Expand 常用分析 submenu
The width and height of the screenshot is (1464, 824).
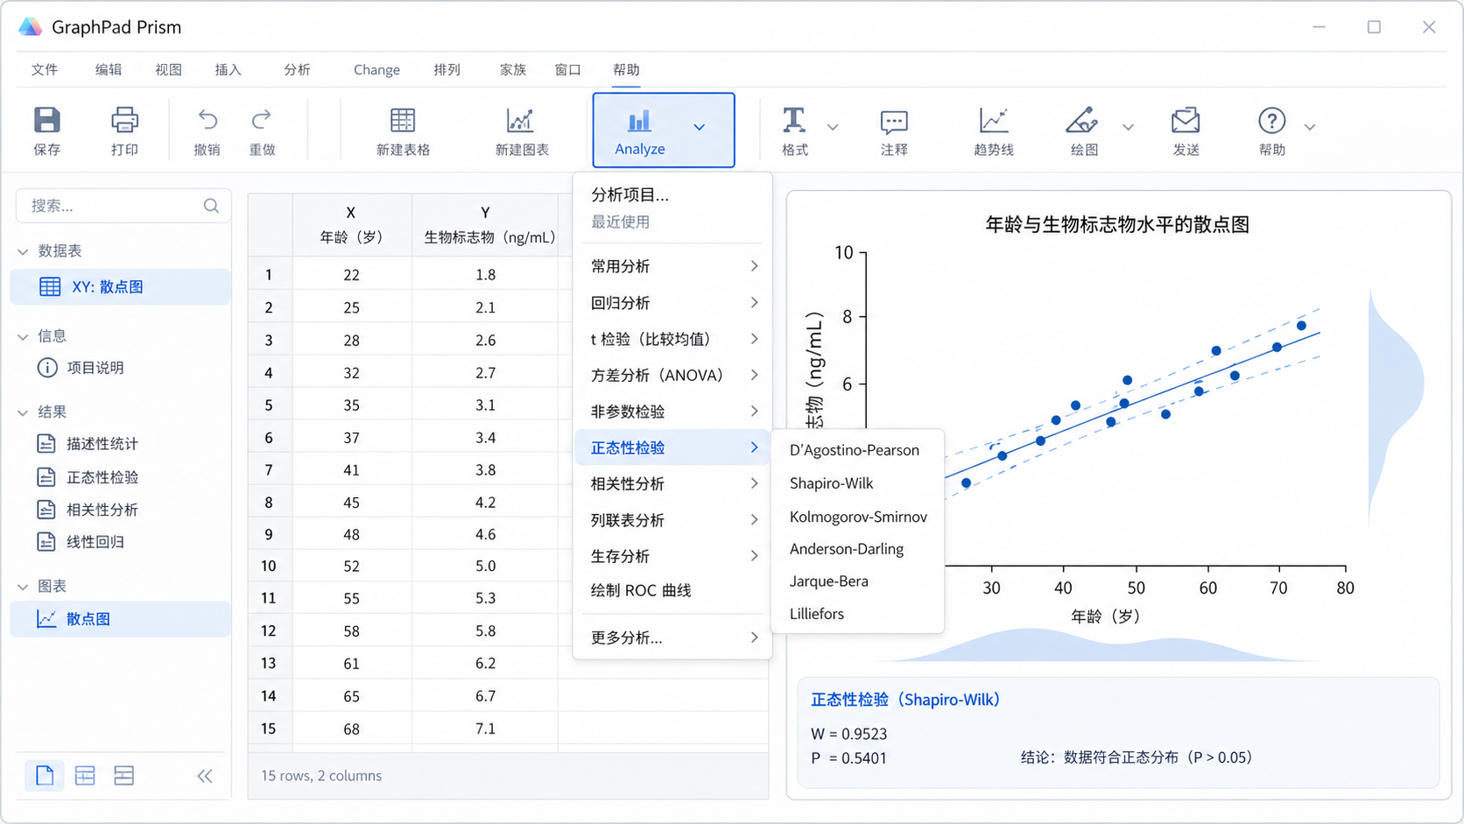coord(672,266)
